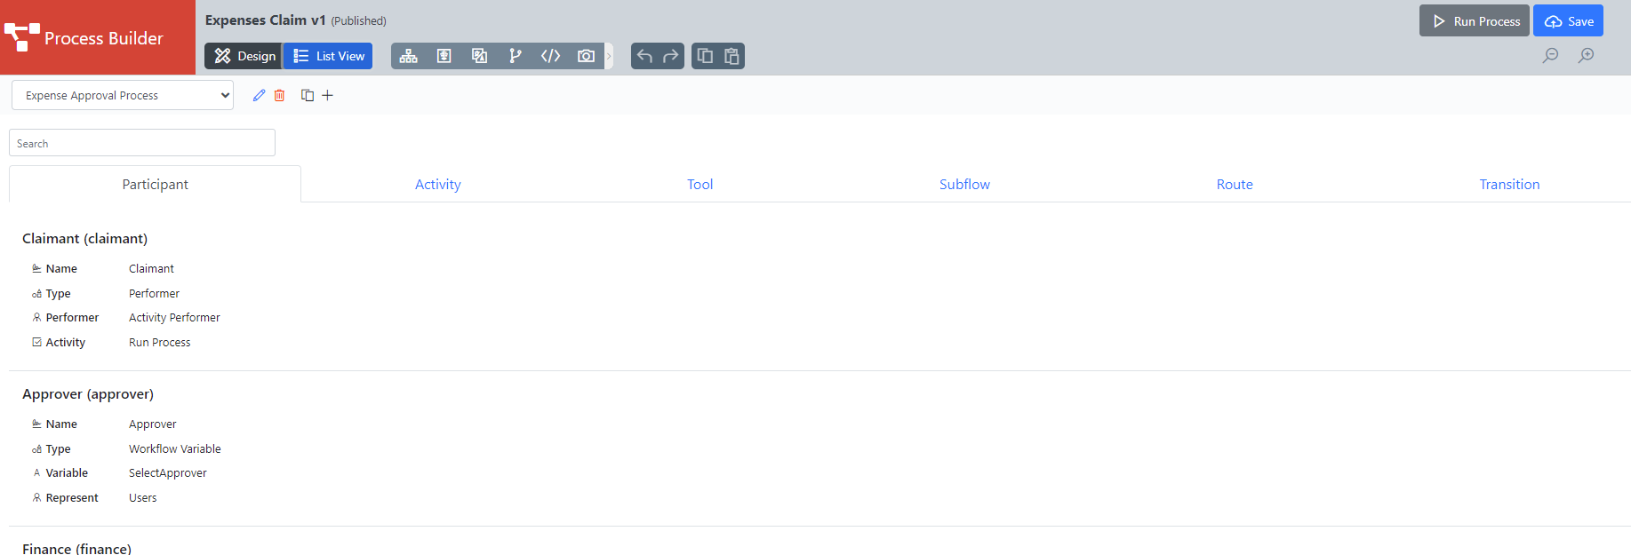Click the Redo arrow icon

(x=671, y=56)
